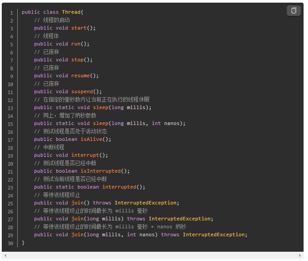This screenshot has width=308, height=261.
Task: Copy the code with the clipboard icon
Action: click(x=293, y=11)
